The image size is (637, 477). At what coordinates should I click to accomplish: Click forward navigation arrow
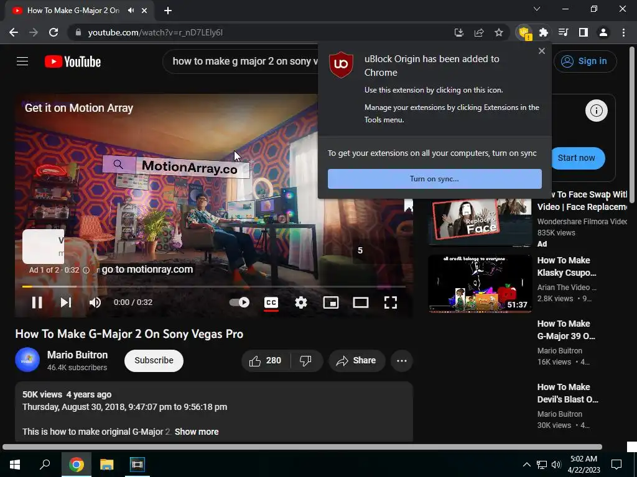pos(34,32)
